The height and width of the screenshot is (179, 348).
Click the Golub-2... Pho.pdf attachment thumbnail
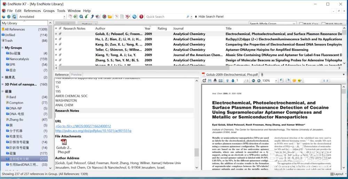point(64,147)
